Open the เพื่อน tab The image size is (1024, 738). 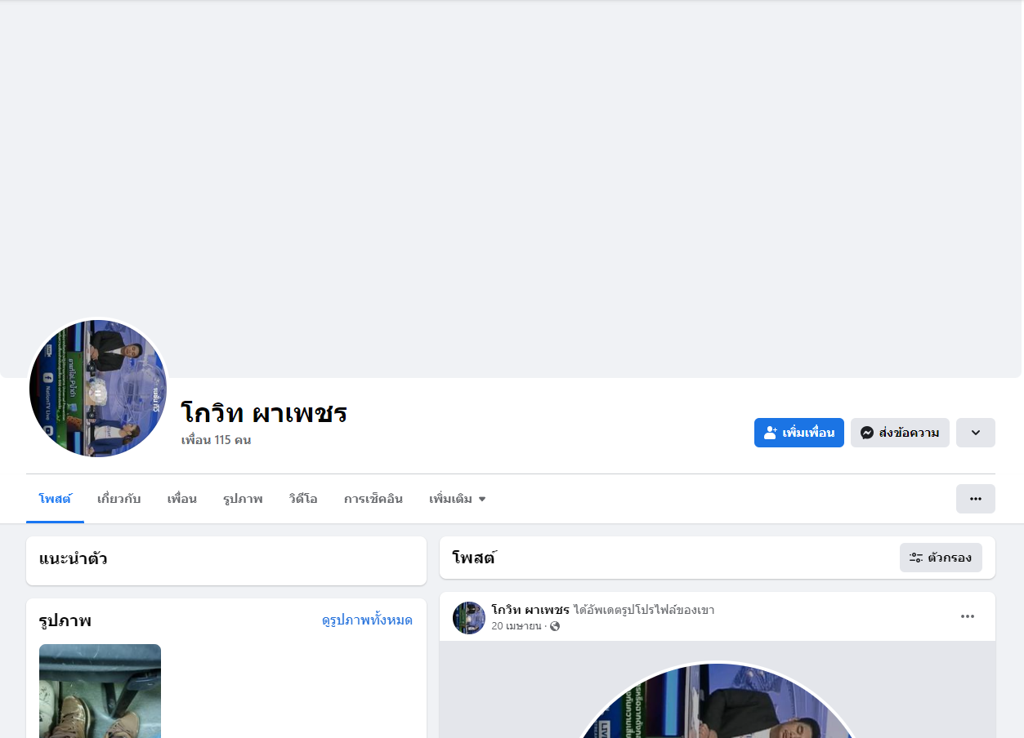click(181, 499)
